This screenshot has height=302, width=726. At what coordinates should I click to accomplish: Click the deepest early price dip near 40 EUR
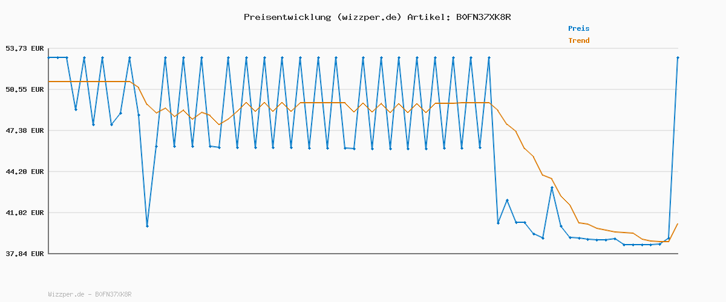pos(147,226)
